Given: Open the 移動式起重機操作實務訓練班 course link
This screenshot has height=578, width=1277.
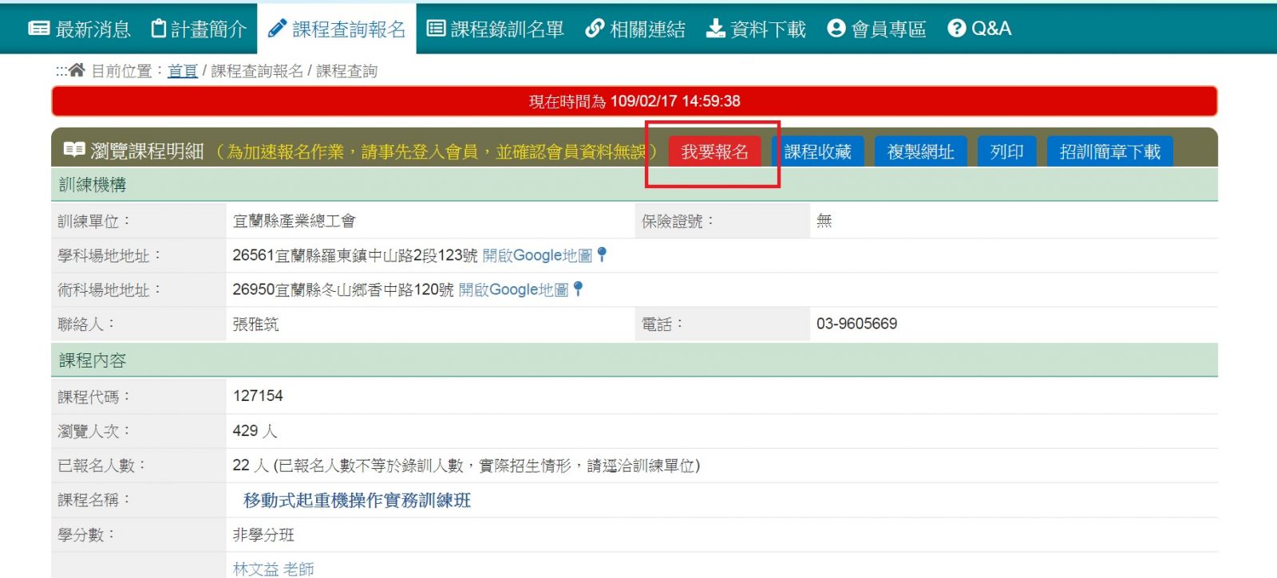Looking at the screenshot, I should click(357, 500).
